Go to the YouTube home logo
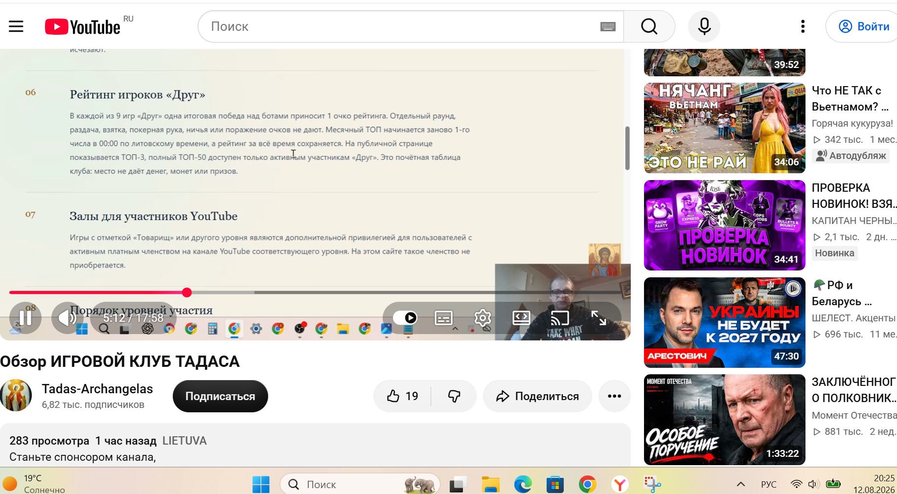Screen dimensions: 897x494 83,26
